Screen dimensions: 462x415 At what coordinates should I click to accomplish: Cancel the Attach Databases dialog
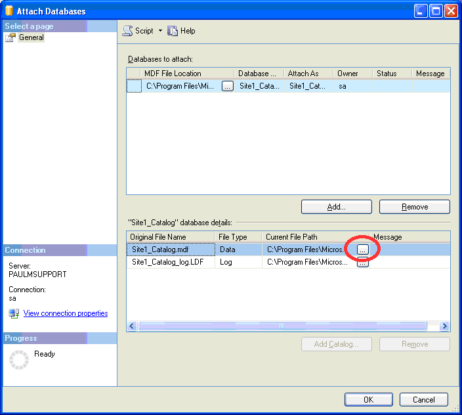pos(423,399)
